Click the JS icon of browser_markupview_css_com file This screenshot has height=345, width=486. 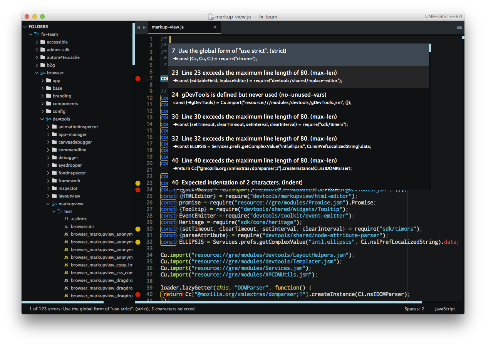pyautogui.click(x=66, y=273)
